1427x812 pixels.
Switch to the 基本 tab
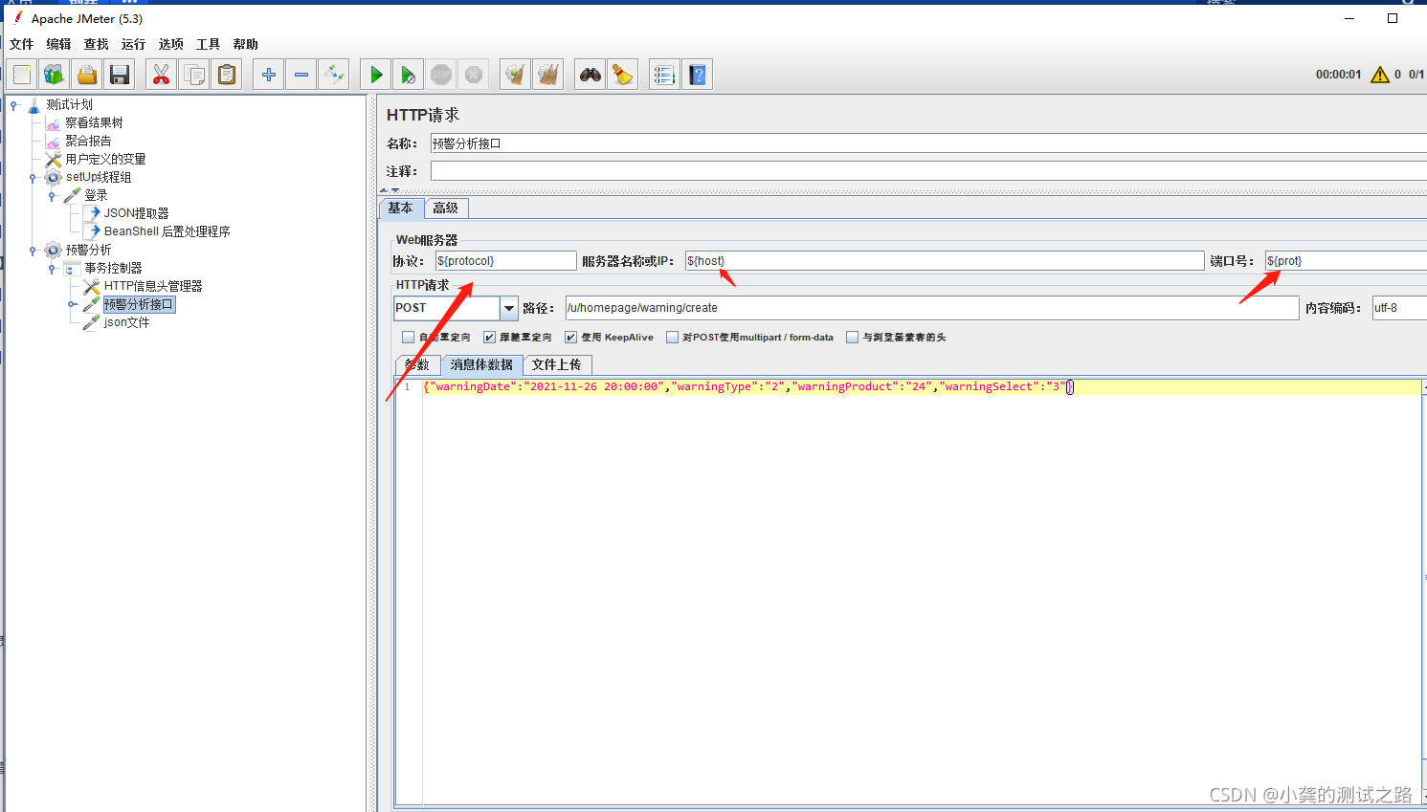(401, 208)
